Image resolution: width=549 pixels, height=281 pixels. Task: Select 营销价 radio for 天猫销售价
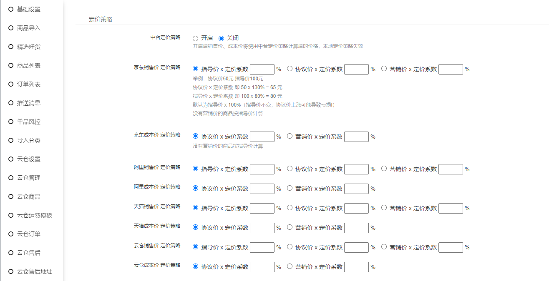(384, 208)
